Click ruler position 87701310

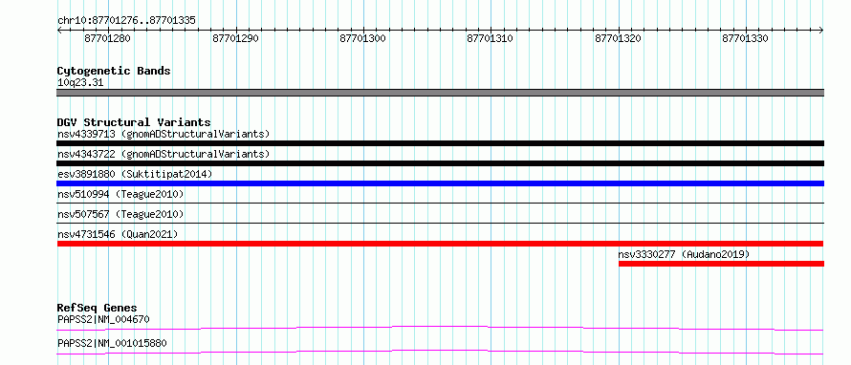(491, 38)
